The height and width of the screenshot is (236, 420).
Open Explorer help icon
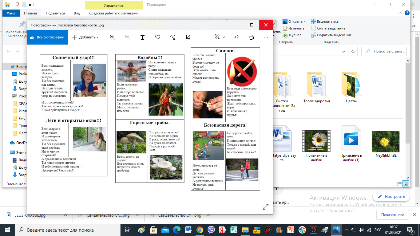pos(407,13)
